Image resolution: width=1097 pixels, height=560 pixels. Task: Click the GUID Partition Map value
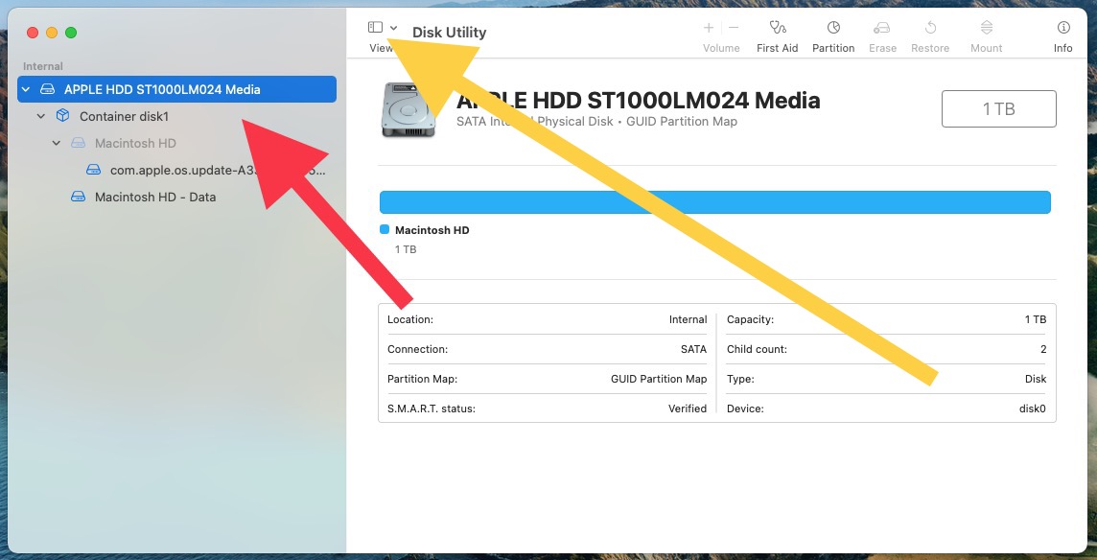coord(659,379)
